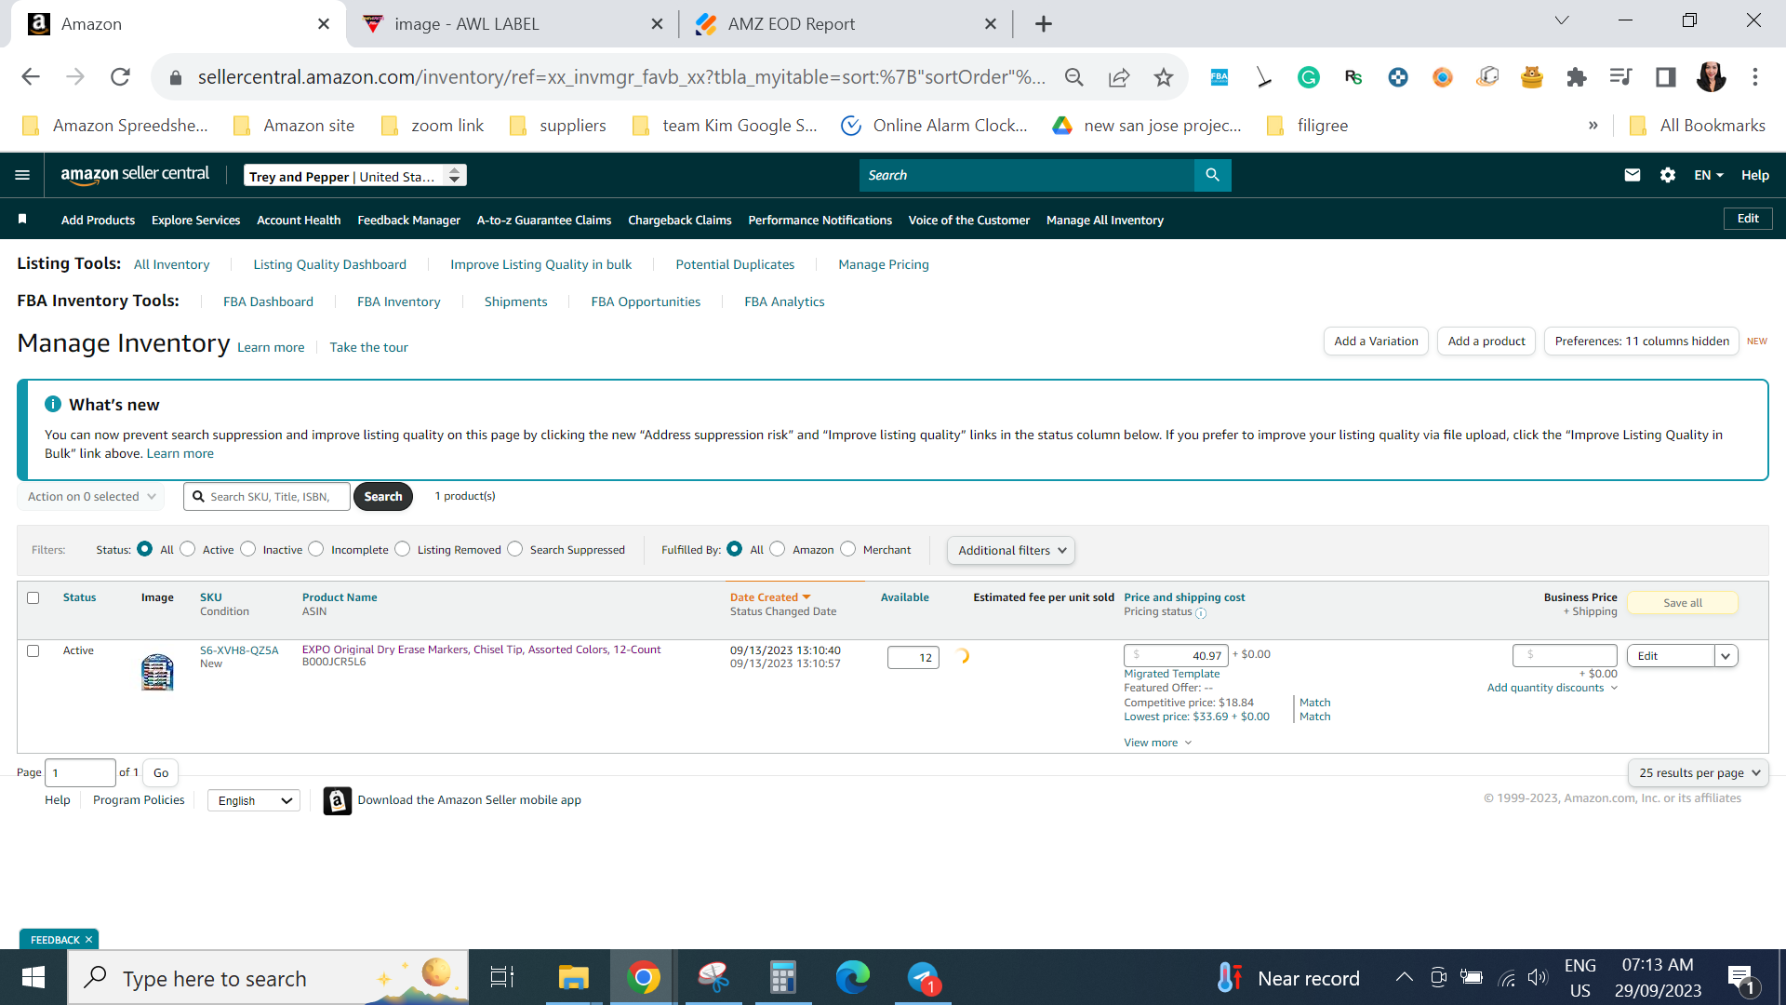Open a new browser tab
The image size is (1786, 1005).
click(1043, 24)
